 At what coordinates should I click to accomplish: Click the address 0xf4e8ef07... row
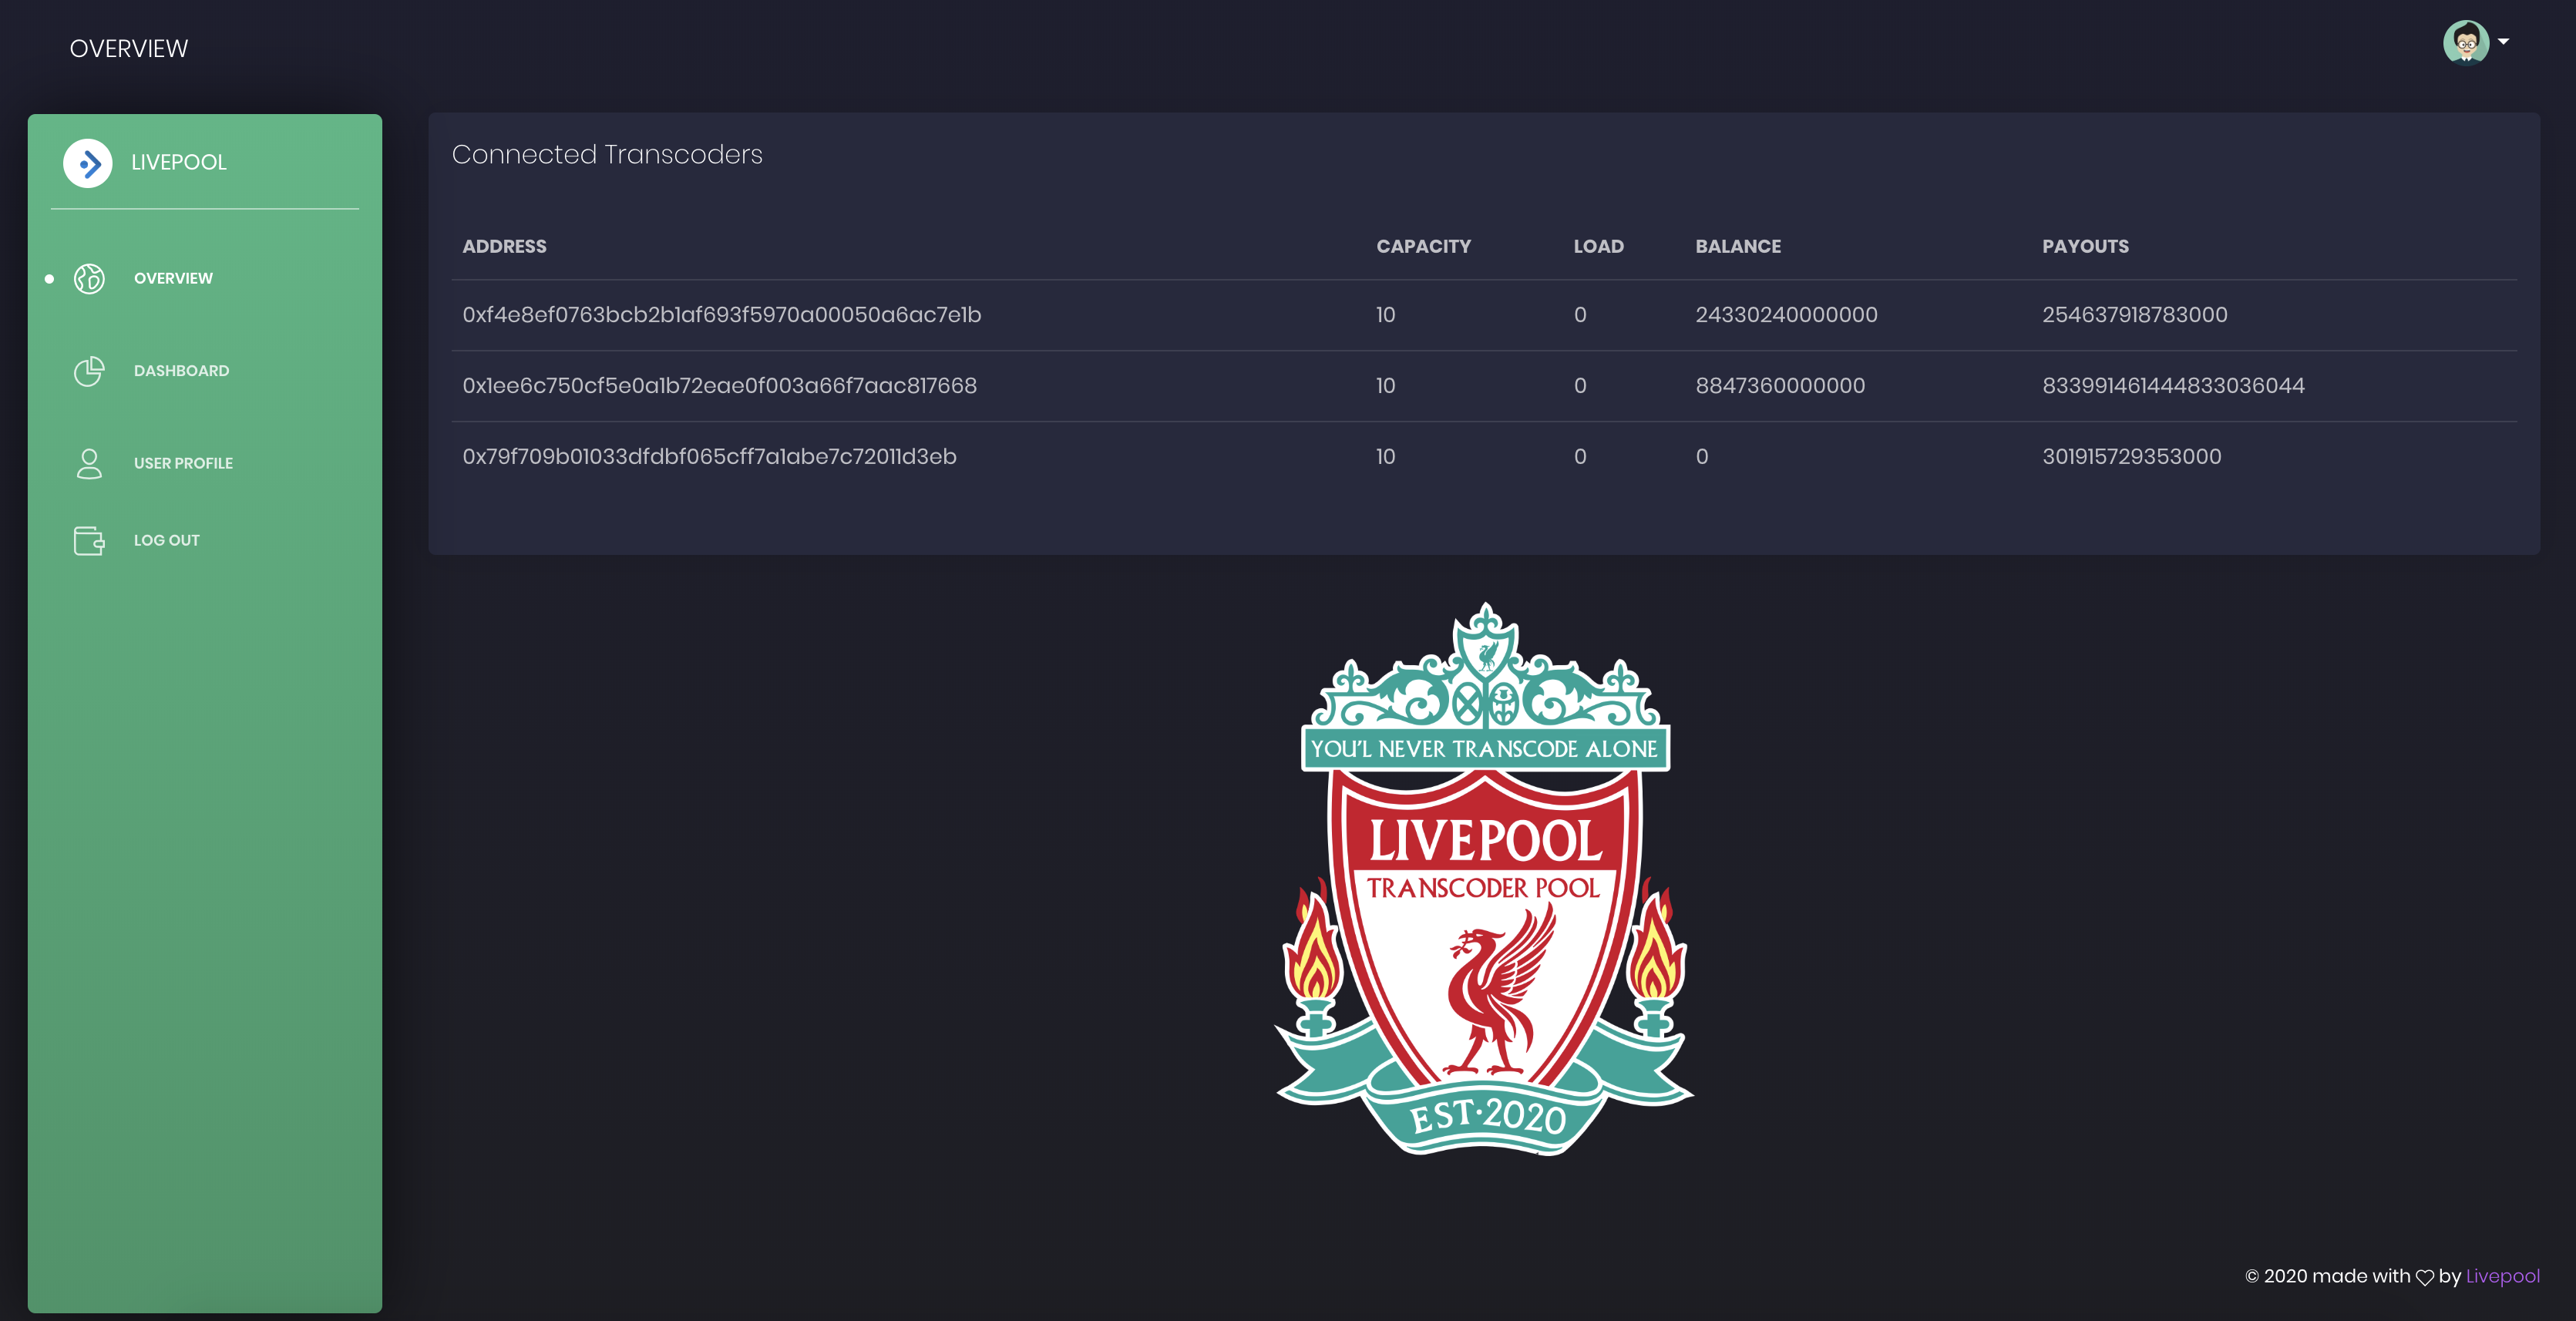click(x=721, y=314)
